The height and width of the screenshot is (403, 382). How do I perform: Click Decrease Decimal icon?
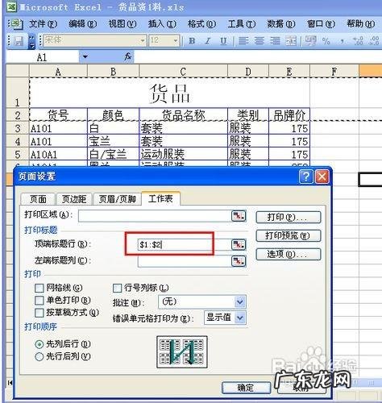tap(374, 41)
